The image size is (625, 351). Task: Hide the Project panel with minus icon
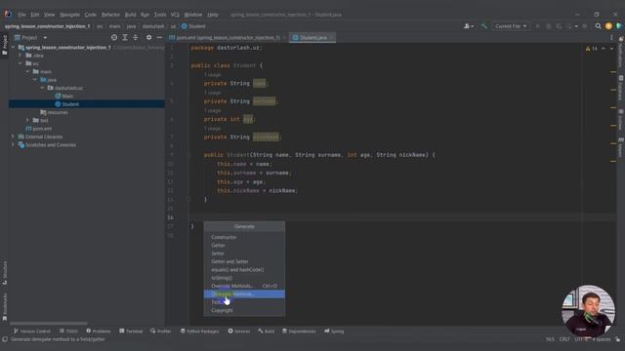click(x=159, y=37)
